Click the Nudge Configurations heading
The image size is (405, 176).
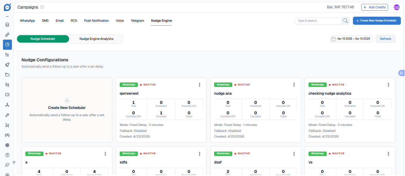pyautogui.click(x=45, y=60)
